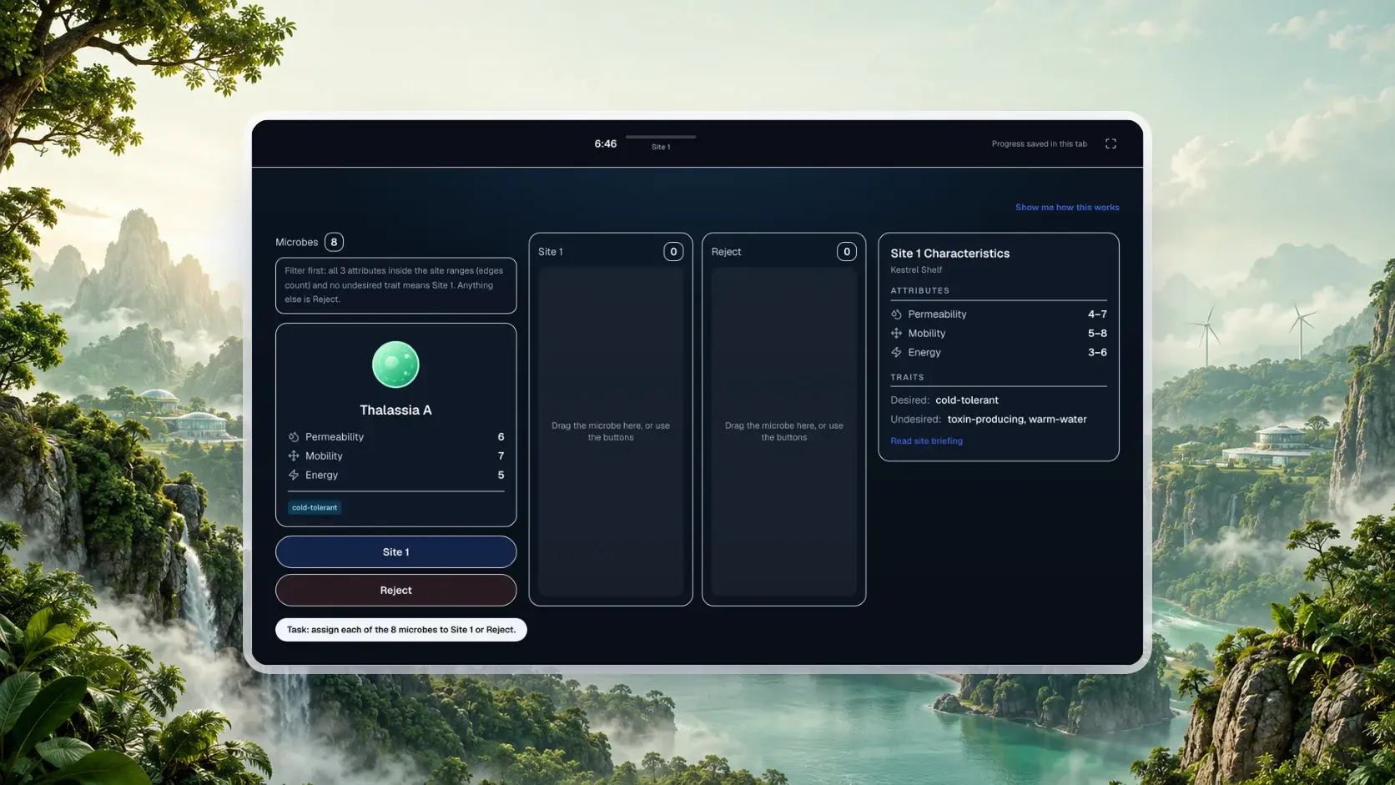This screenshot has height=785, width=1395.
Task: Click the 'Filter first' instruction box
Action: (395, 285)
